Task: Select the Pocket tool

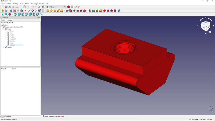Action: [x=67, y=11]
